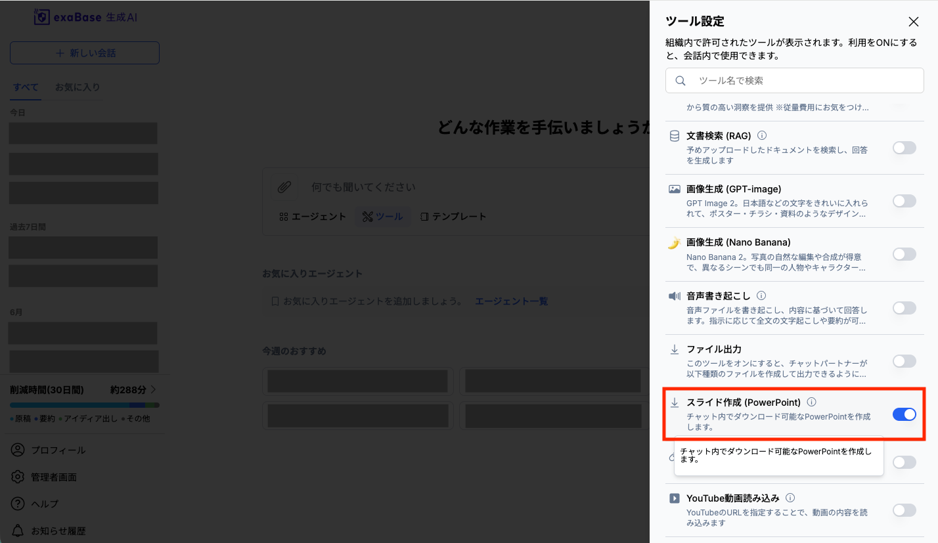
Task: Open the エージェント一覧 link
Action: tap(511, 301)
